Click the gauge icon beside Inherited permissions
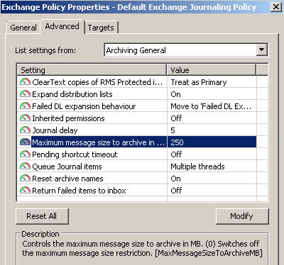The image size is (284, 265). tap(25, 118)
